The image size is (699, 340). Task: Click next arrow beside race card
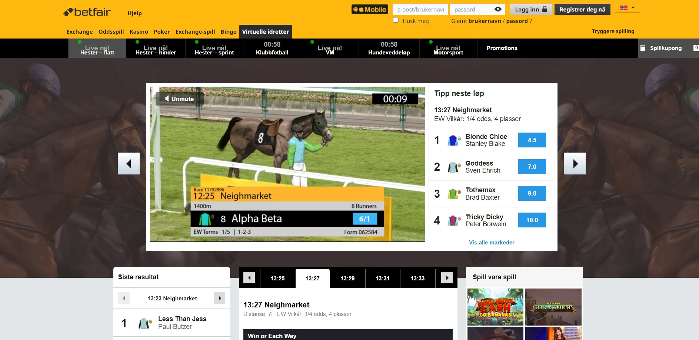(x=575, y=163)
